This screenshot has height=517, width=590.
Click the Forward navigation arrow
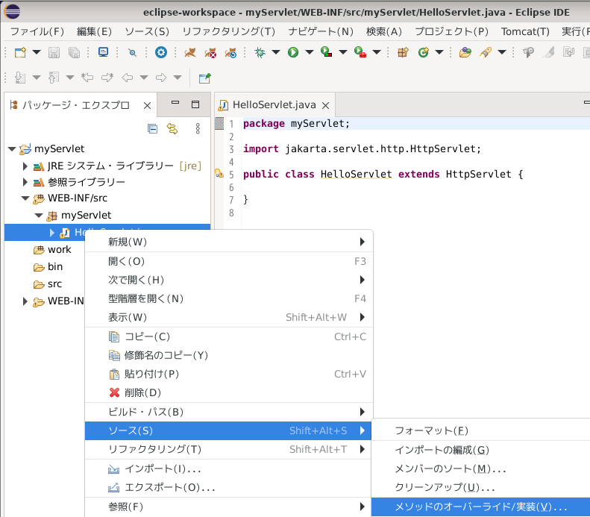[x=161, y=78]
